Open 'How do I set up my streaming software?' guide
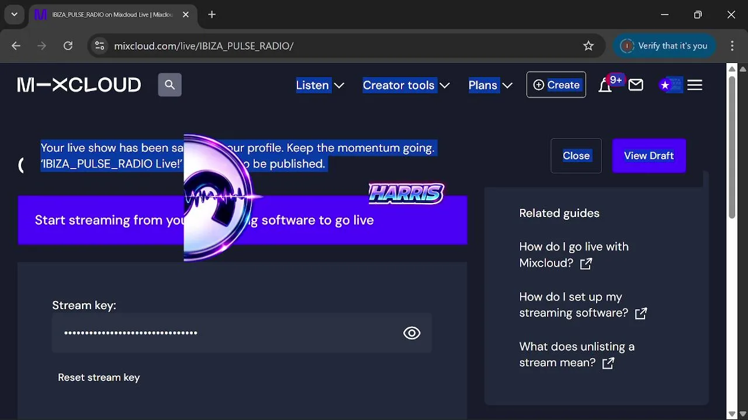 click(583, 305)
